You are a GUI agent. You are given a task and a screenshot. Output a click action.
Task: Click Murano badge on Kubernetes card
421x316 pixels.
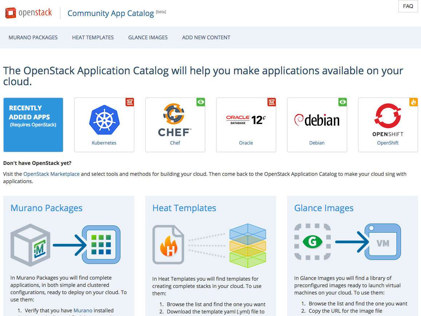[x=130, y=102]
